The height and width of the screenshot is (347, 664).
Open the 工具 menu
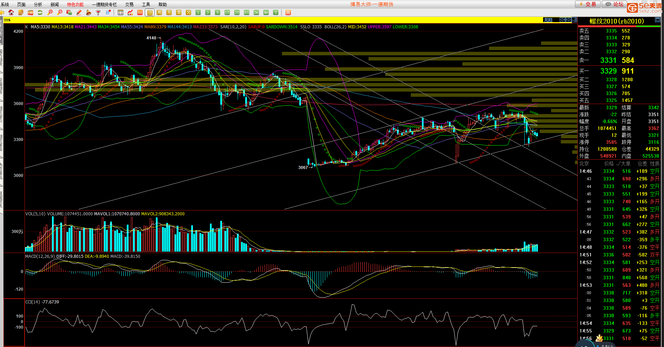(x=146, y=4)
